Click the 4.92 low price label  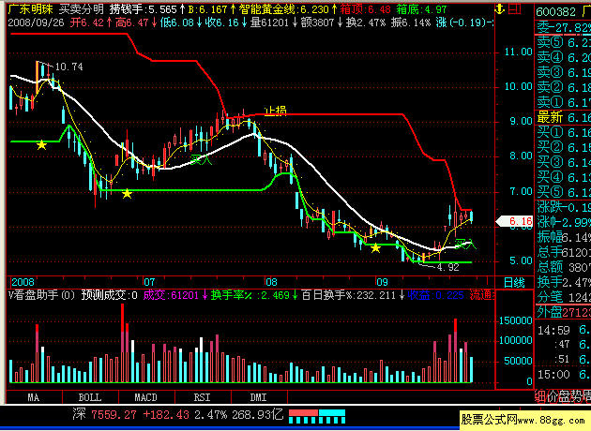tap(448, 267)
